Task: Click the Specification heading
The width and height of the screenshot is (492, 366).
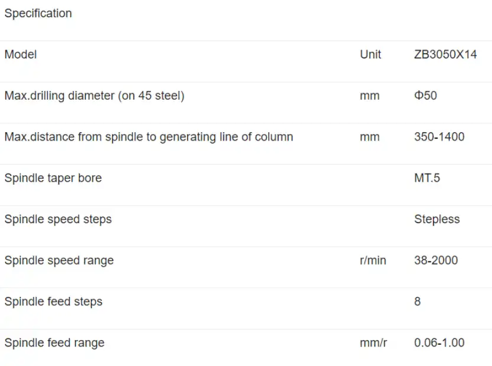Action: pyautogui.click(x=38, y=14)
